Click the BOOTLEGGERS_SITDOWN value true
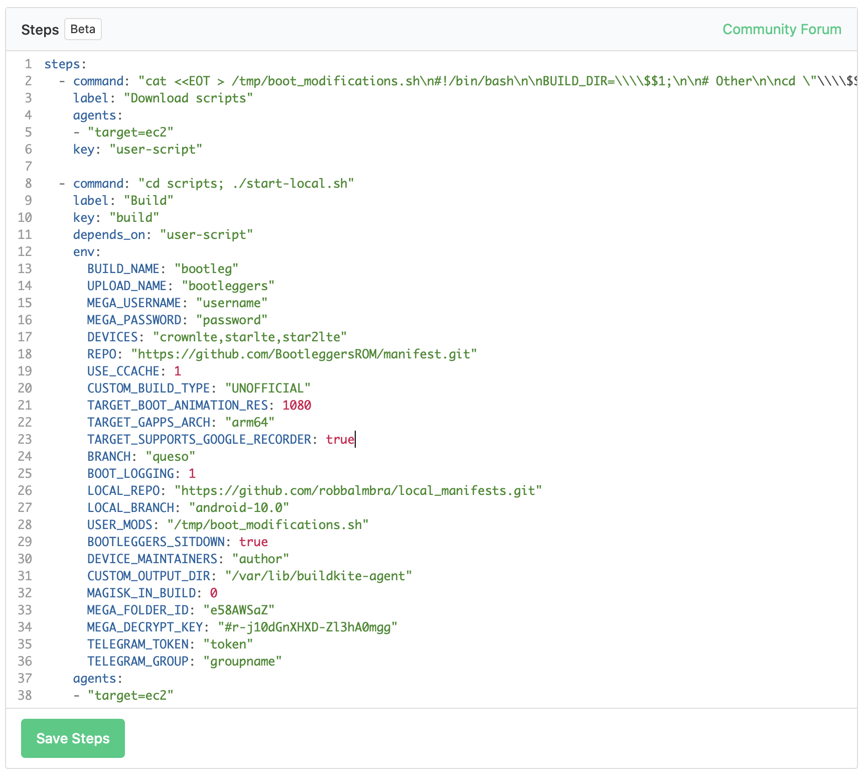The width and height of the screenshot is (864, 776). click(253, 542)
